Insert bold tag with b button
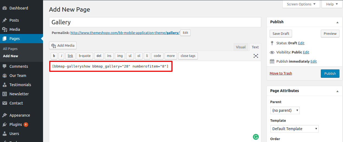The height and width of the screenshot is (142, 343). coord(54,56)
